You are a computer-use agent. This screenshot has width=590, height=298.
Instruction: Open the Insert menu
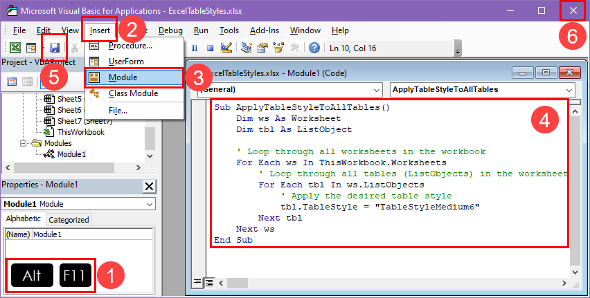pos(100,30)
